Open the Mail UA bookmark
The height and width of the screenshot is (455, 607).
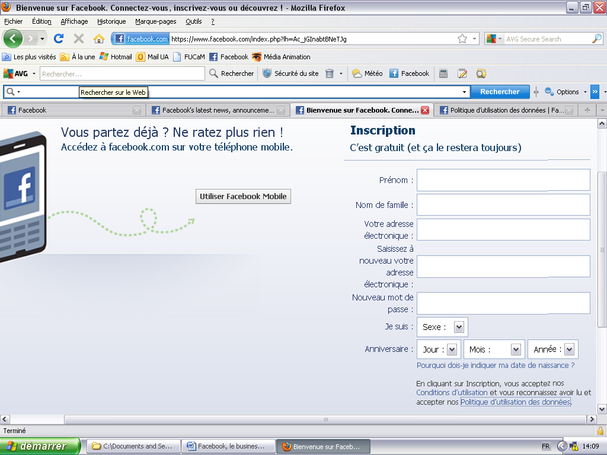tap(152, 57)
